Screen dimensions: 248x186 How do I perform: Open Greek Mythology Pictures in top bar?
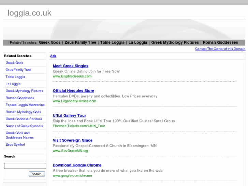pyautogui.click(x=175, y=42)
